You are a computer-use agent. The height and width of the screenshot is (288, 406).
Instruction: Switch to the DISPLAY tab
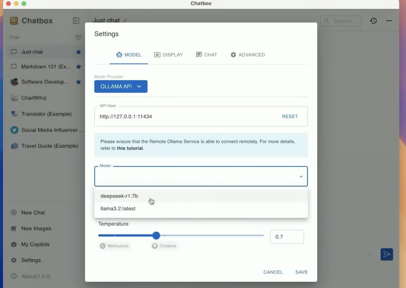pos(168,55)
